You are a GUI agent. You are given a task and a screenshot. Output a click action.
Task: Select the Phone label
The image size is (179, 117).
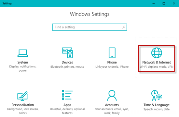point(112,62)
